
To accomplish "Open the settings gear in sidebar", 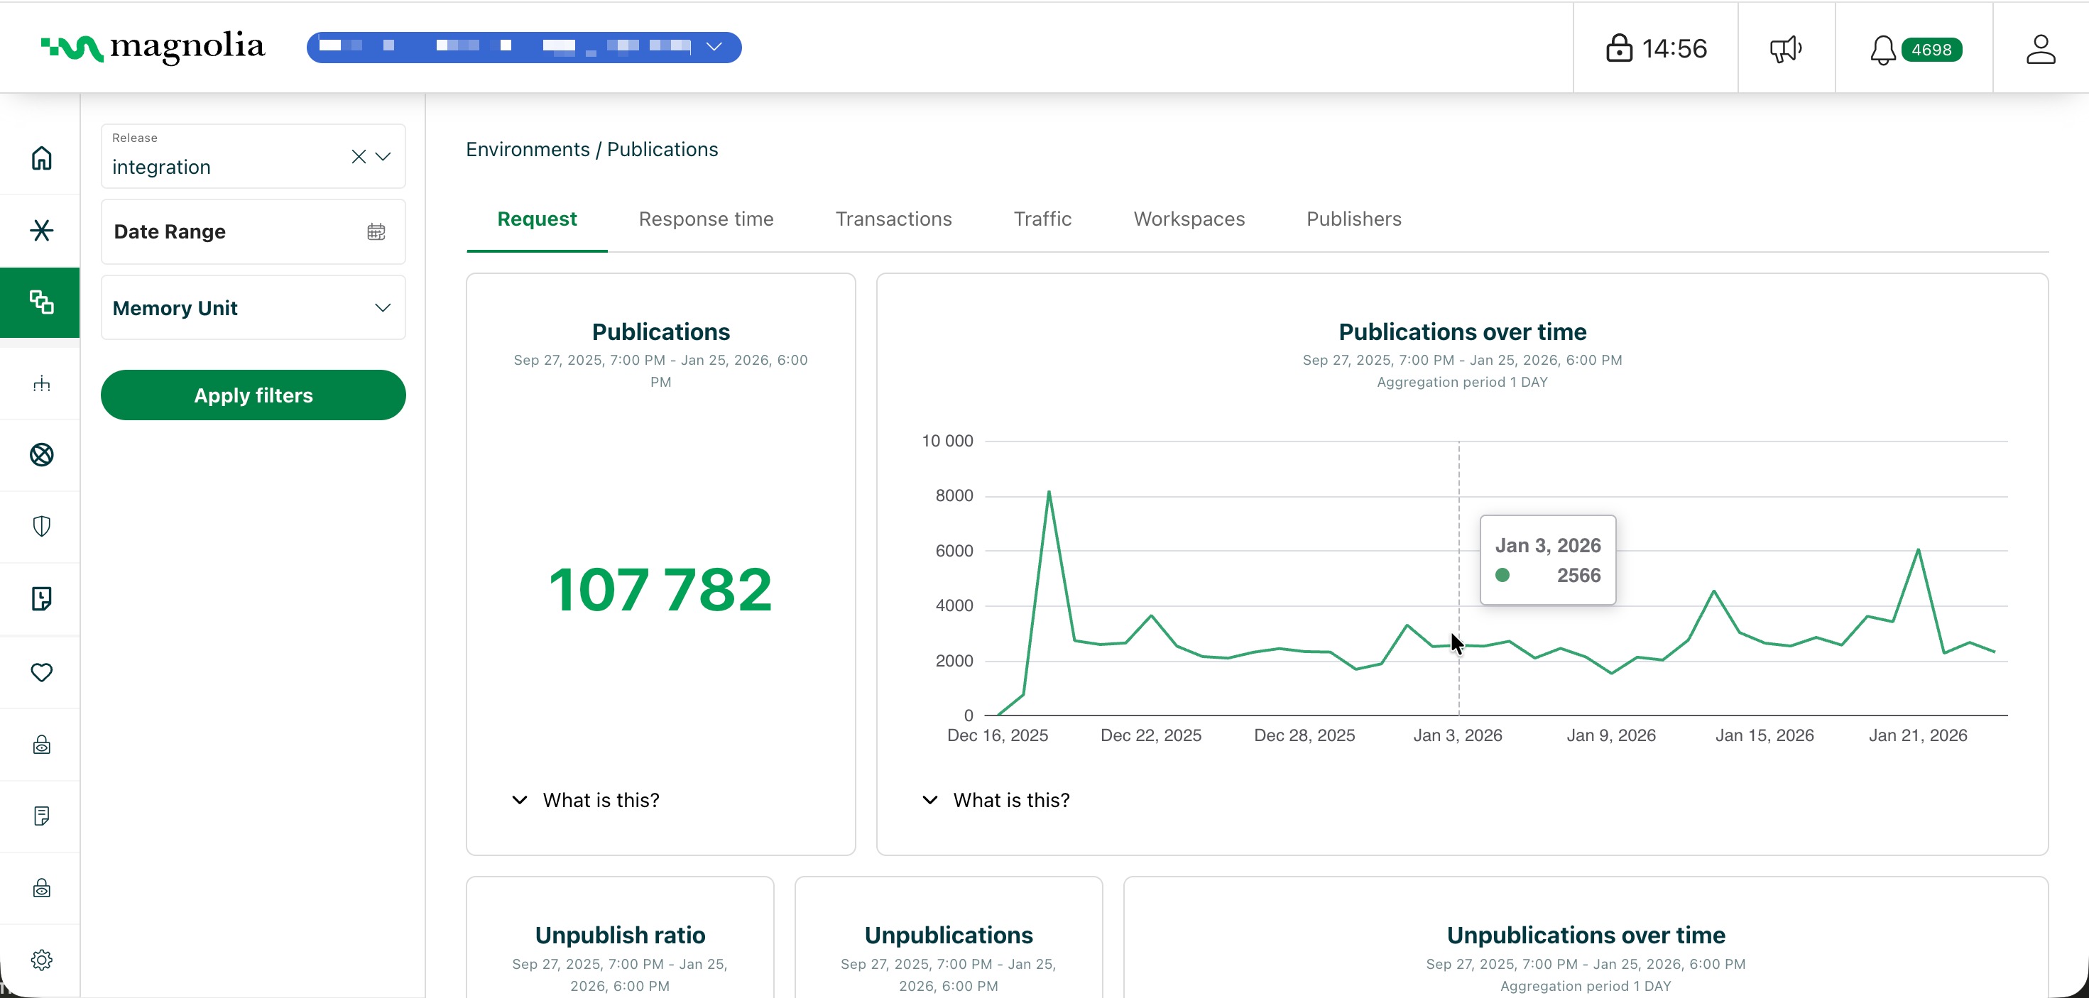I will (x=41, y=960).
